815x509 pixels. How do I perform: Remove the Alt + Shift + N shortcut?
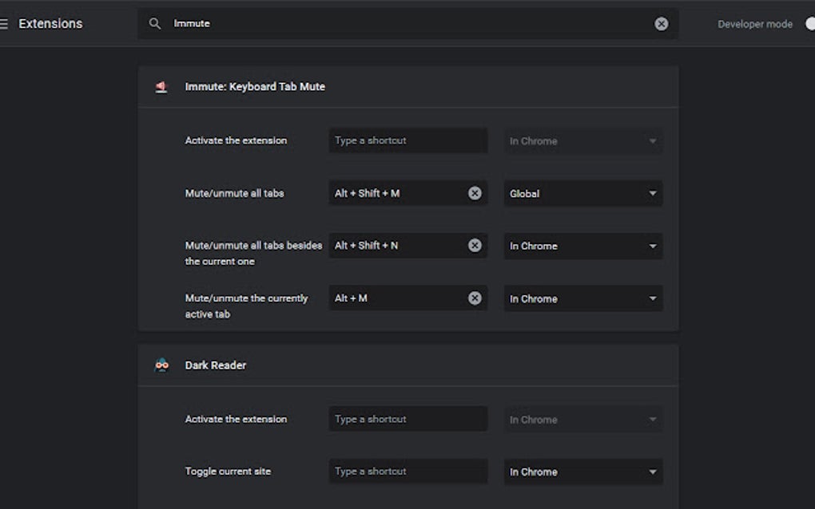tap(475, 246)
